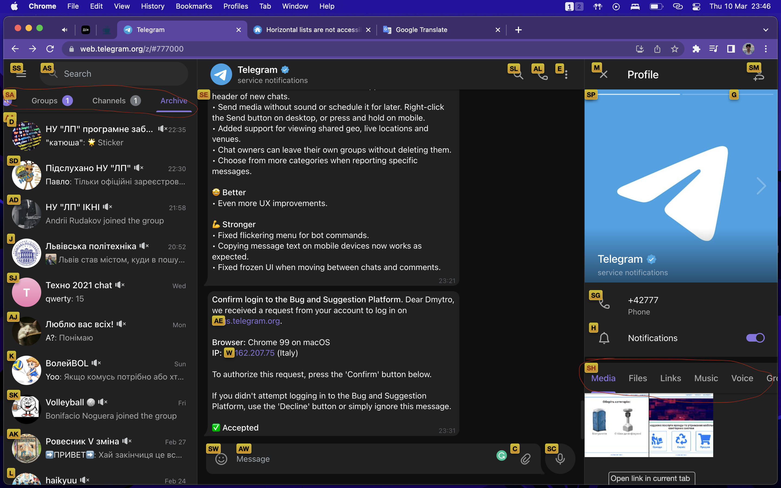Switch to the Horizontal lists browser tab

tap(312, 30)
